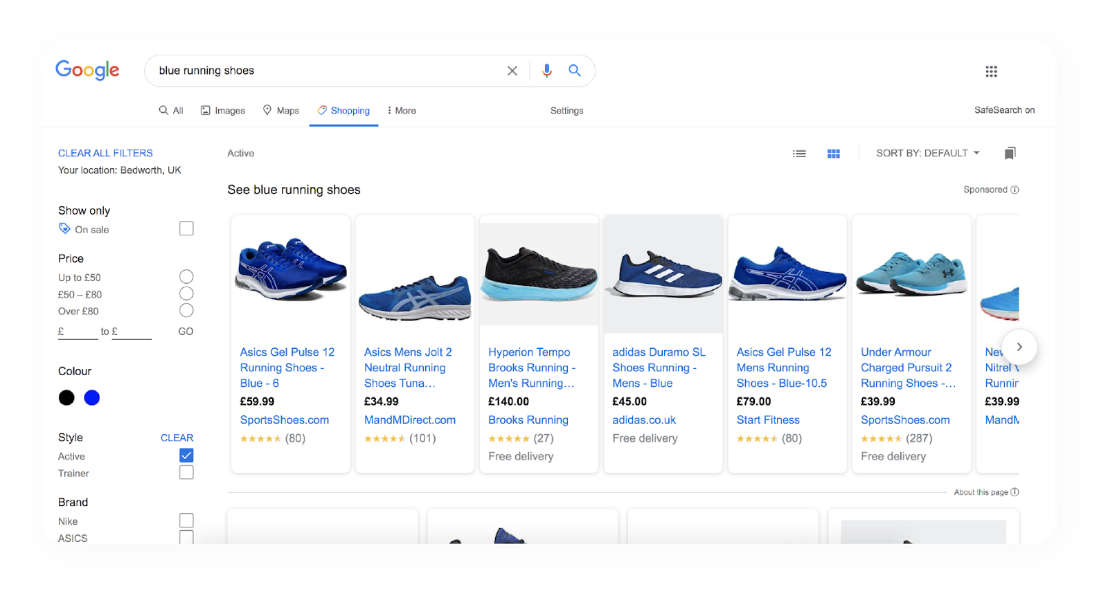1108x596 pixels.
Task: Clear the Style filter
Action: pyautogui.click(x=177, y=437)
